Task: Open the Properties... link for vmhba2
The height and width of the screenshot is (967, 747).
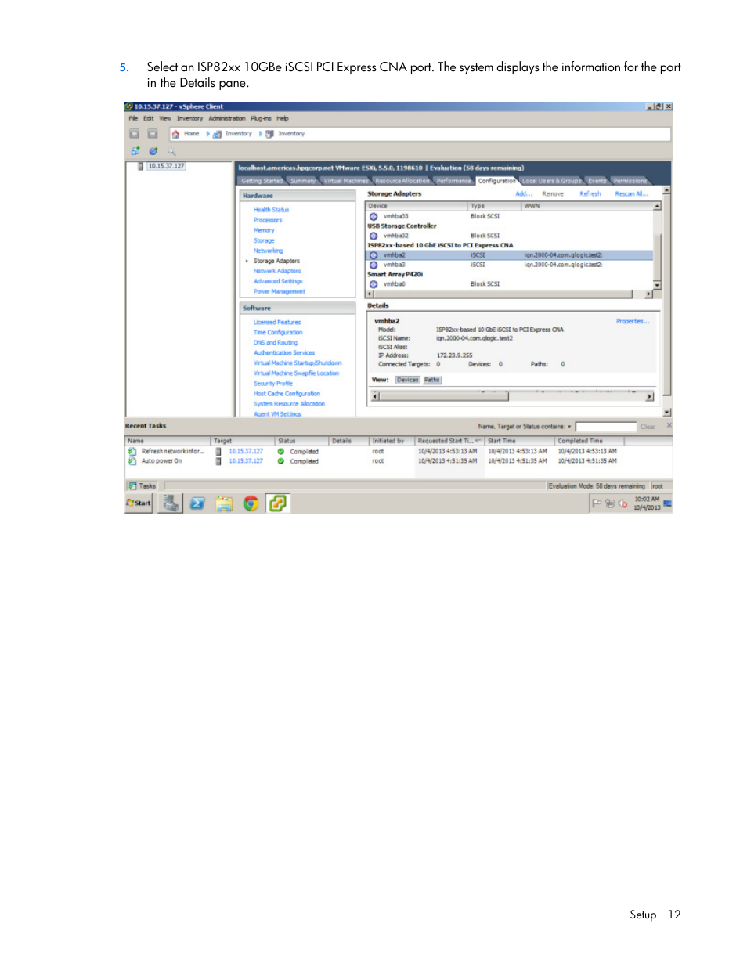Action: point(633,322)
